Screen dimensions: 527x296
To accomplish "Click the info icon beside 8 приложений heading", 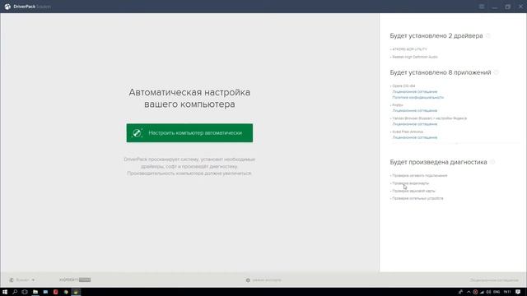I will 497,72.
